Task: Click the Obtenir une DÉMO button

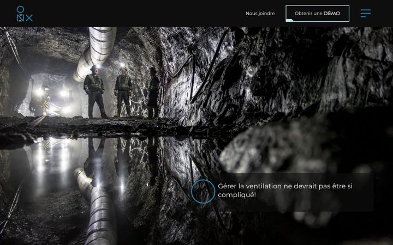Action: (317, 14)
